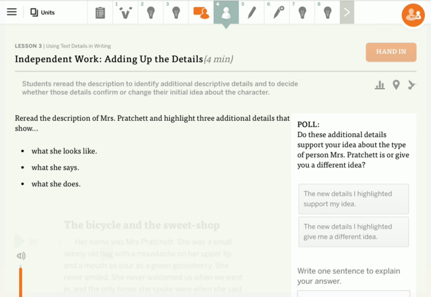Go to activity 2 lightbulb
Viewport: 431px width, 297px height.
pyautogui.click(x=151, y=13)
